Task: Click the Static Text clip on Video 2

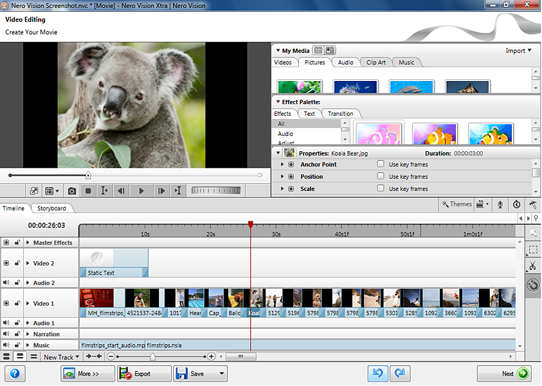Action: point(113,262)
